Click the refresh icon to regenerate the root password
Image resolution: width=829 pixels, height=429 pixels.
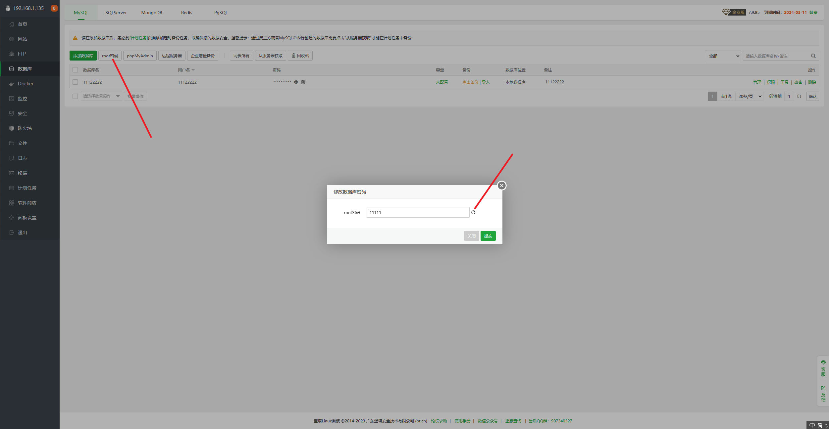coord(473,212)
